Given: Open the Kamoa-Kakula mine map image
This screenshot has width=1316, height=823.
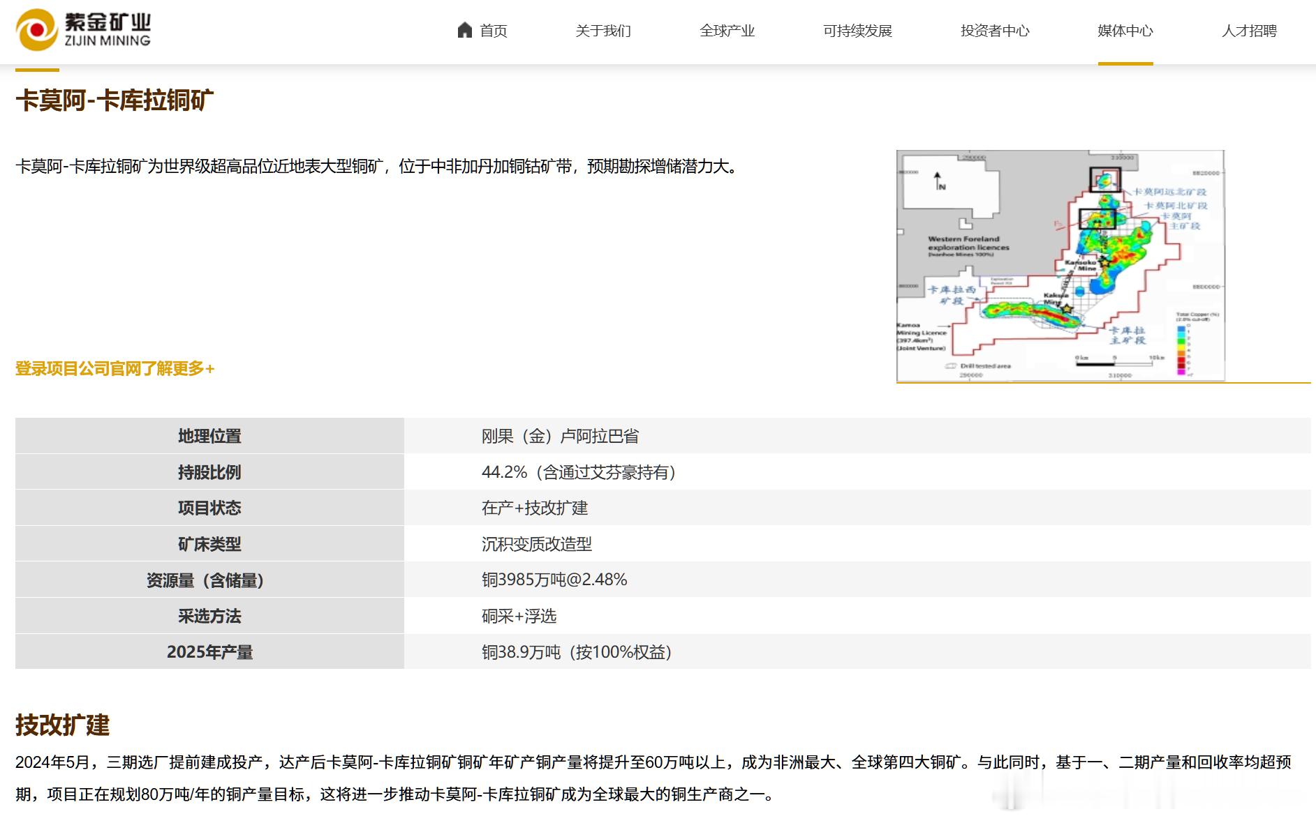Looking at the screenshot, I should pyautogui.click(x=1060, y=266).
